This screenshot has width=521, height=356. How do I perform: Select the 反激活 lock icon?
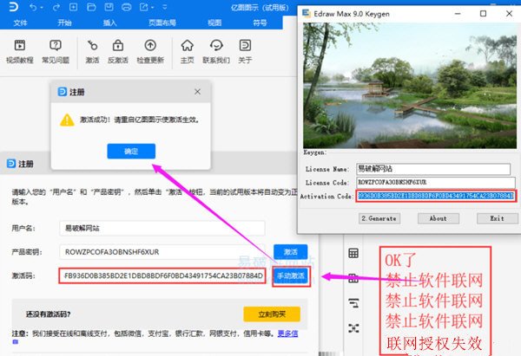pos(116,47)
